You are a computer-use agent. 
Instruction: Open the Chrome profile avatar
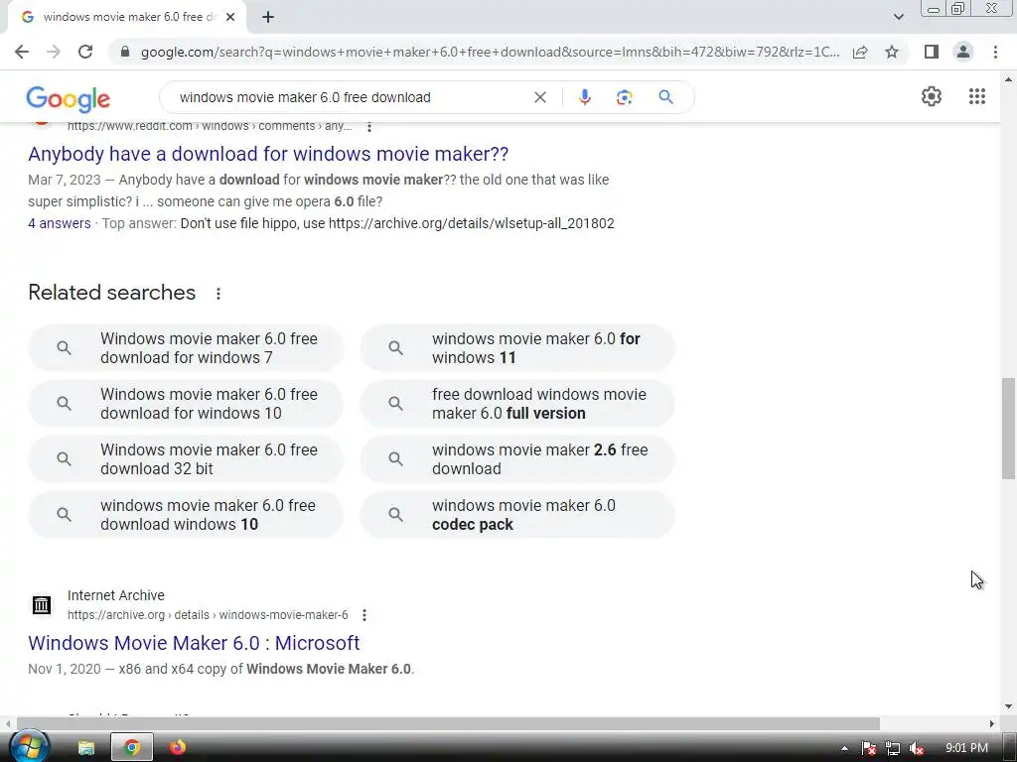click(963, 52)
